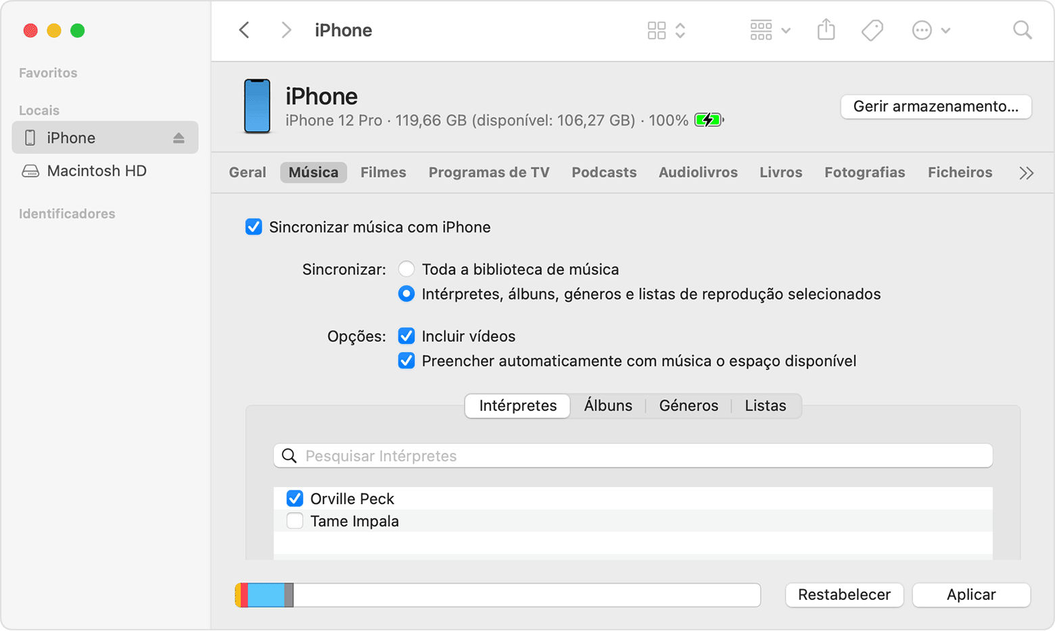
Task: Click the Locais sidebar heading
Action: click(39, 110)
